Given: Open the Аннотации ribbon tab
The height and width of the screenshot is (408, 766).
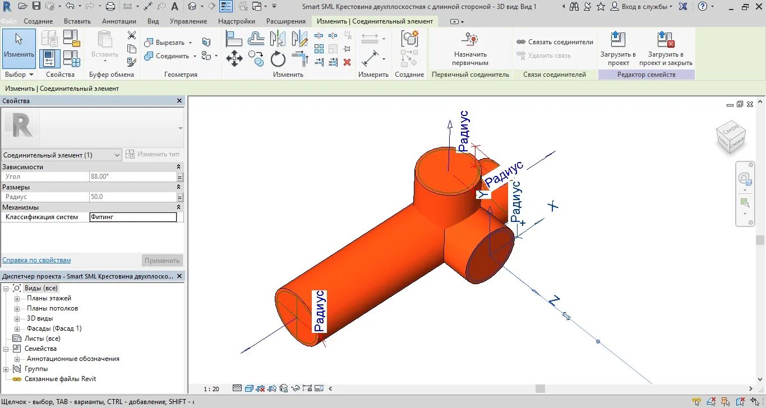Looking at the screenshot, I should pyautogui.click(x=119, y=21).
